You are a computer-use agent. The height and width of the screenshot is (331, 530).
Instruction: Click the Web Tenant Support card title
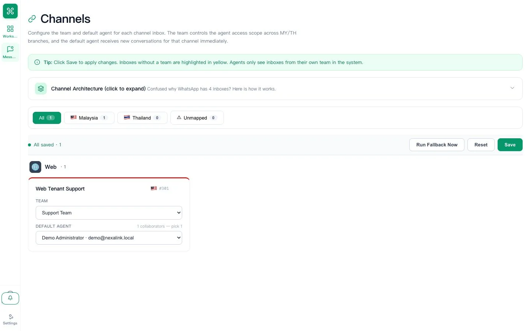point(60,189)
